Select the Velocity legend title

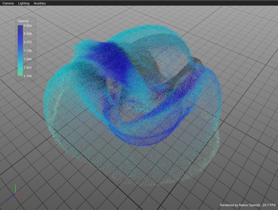23,21
